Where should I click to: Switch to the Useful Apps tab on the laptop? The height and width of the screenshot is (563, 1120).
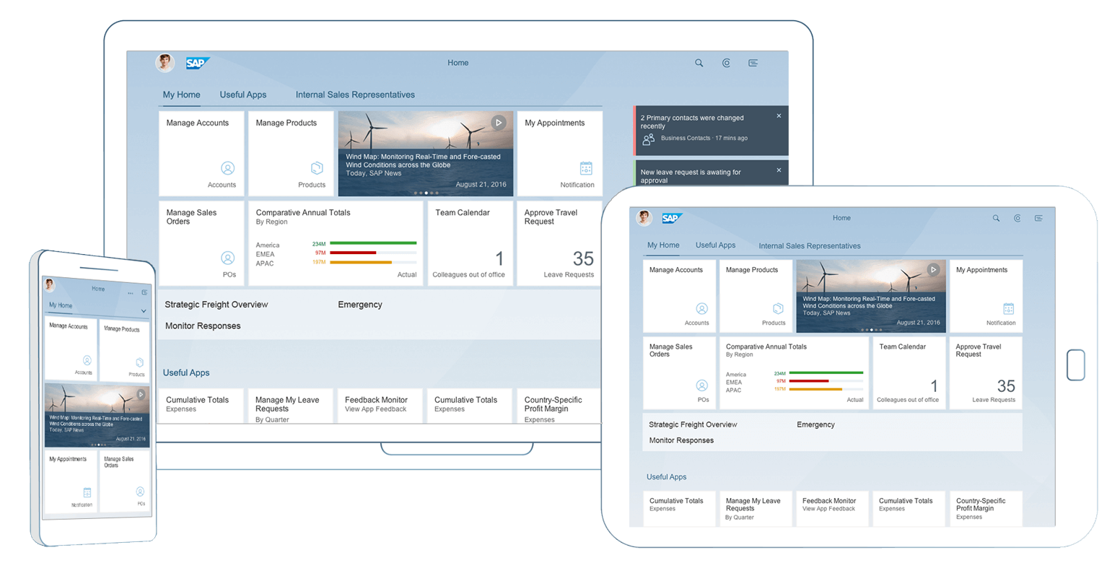click(x=243, y=95)
